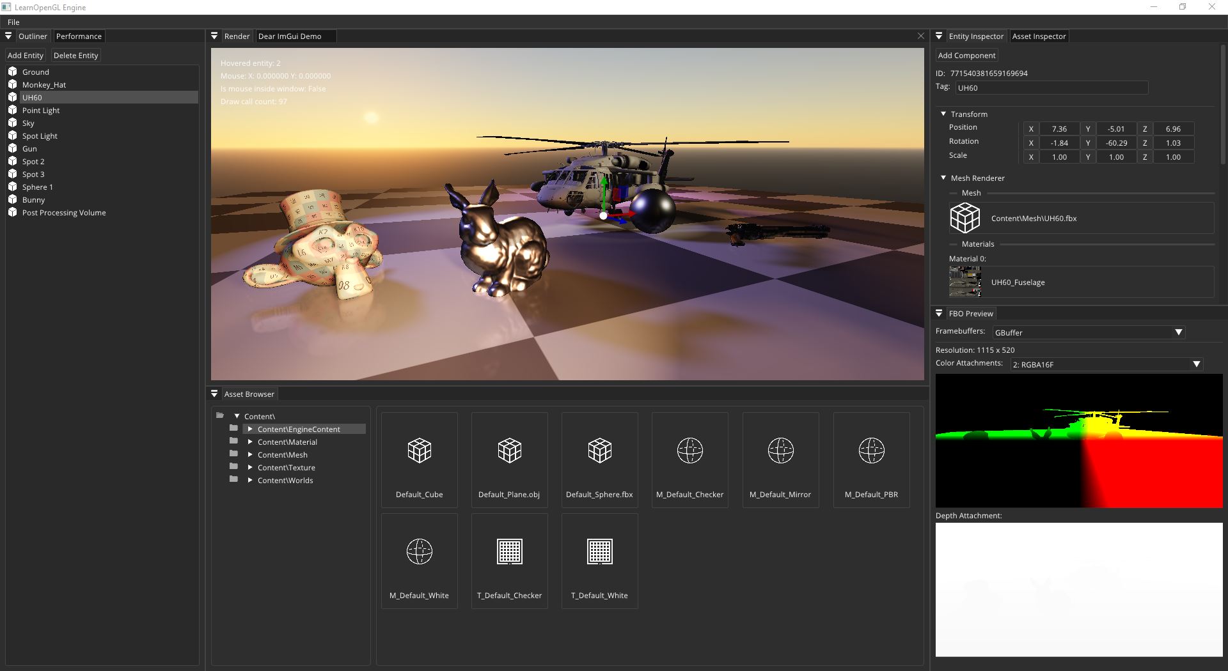Screen dimensions: 1228x671
Task: Switch to the Asset Inspector tab
Action: coord(1039,36)
